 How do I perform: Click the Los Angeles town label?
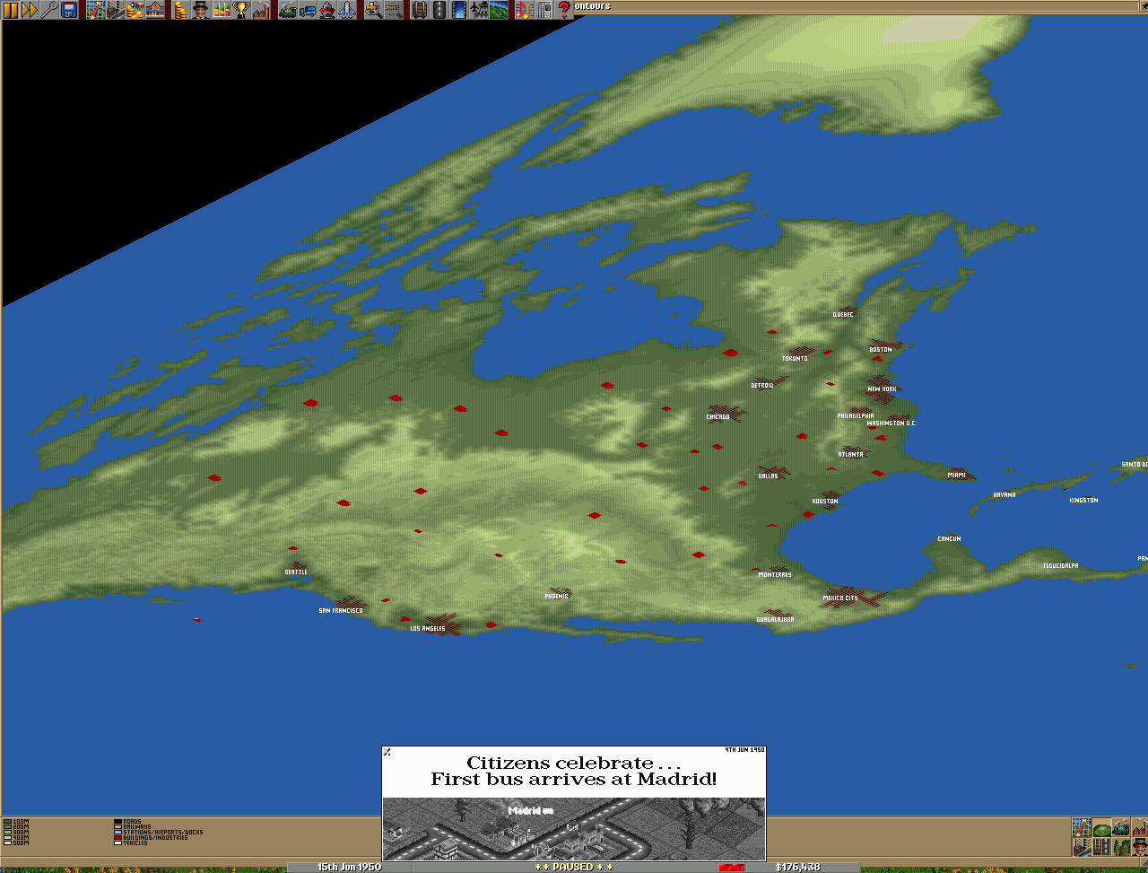(x=428, y=629)
